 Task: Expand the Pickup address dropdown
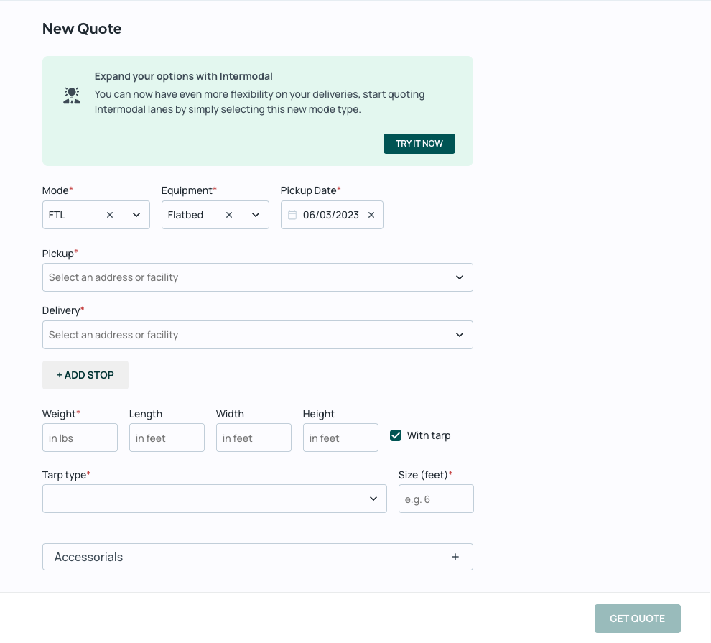[x=258, y=277]
